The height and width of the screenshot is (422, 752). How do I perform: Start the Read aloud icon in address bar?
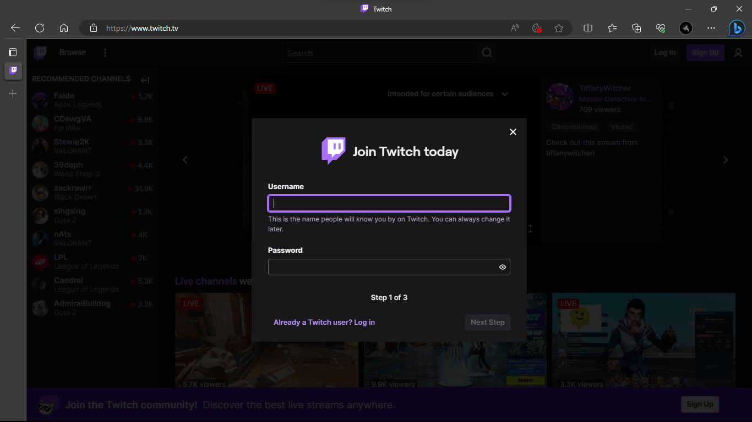[x=515, y=28]
